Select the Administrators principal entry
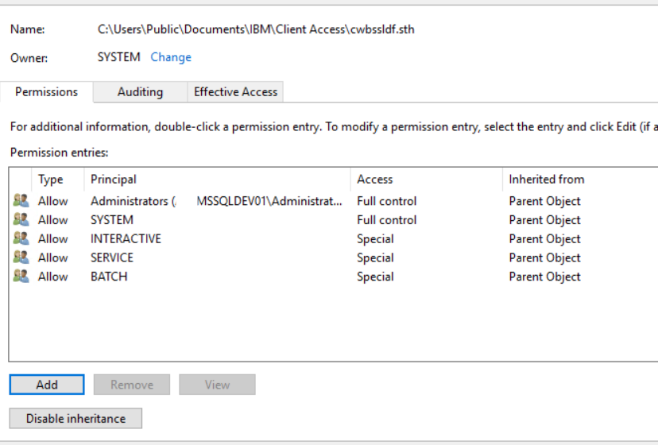This screenshot has height=445, width=658. coord(216,201)
